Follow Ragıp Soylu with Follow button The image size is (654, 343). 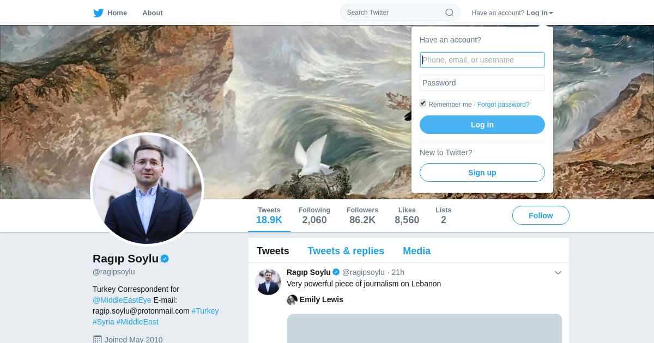tap(541, 216)
